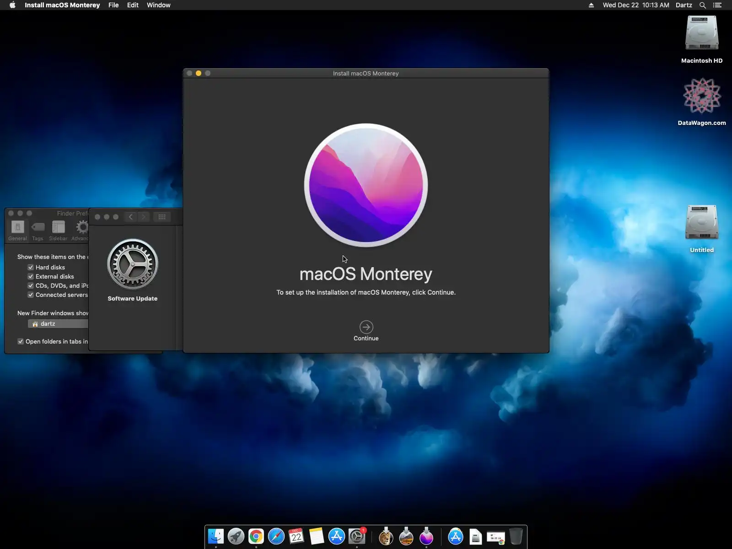Open the disk image document in the Dock

point(476,537)
